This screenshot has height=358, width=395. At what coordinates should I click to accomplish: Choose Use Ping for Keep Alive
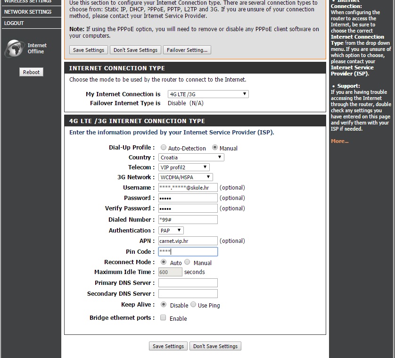(193, 305)
